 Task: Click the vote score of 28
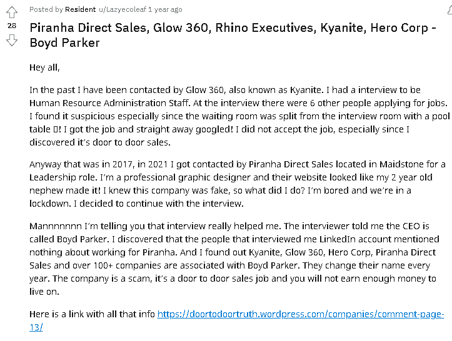click(12, 26)
